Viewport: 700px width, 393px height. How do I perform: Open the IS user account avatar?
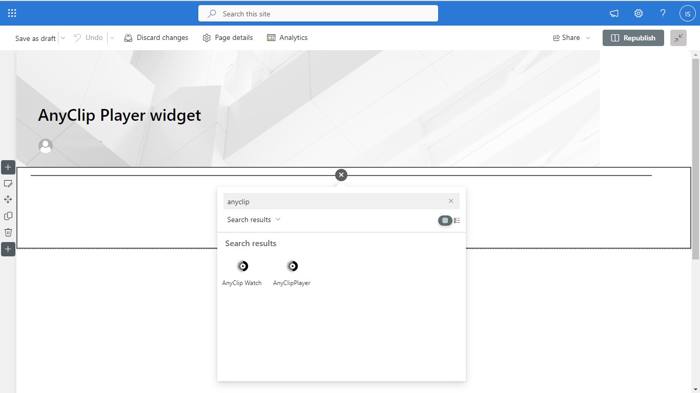coord(687,14)
